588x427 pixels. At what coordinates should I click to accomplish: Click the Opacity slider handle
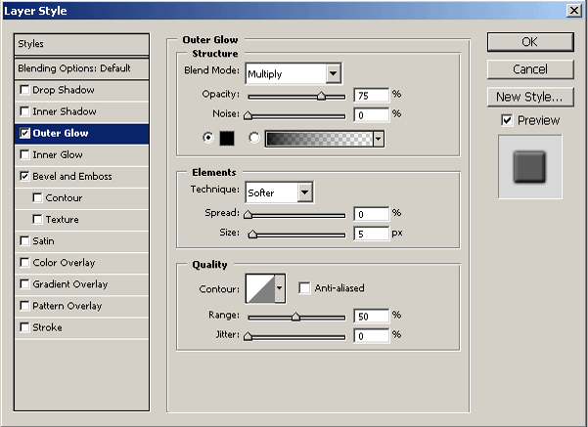(x=321, y=96)
